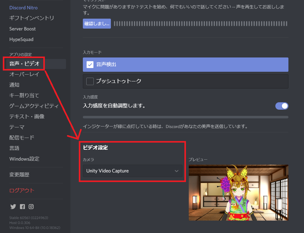304x233 pixels.
Task: Open the Facebook icon link
Action: tap(22, 207)
